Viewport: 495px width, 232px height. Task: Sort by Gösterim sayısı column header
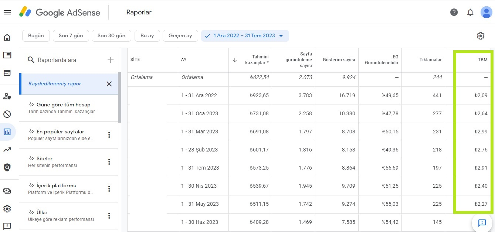tap(339, 60)
